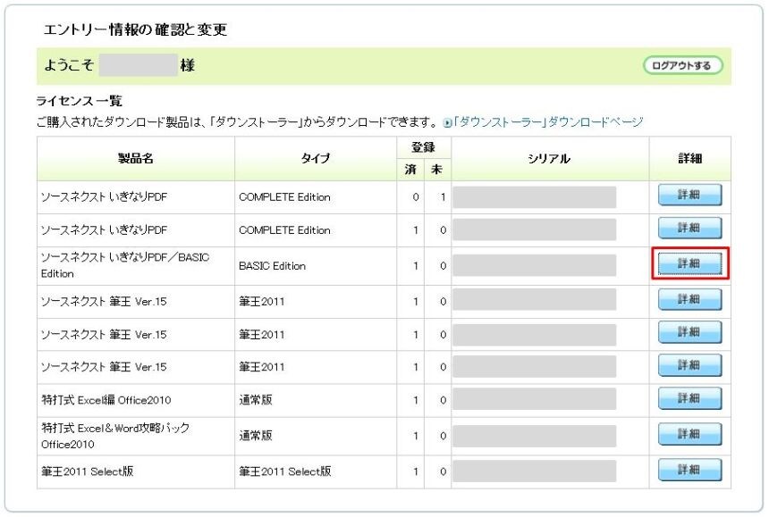Open 詳細 for second 筆王 Ver.15 row
This screenshot has width=769, height=517.
tap(689, 332)
